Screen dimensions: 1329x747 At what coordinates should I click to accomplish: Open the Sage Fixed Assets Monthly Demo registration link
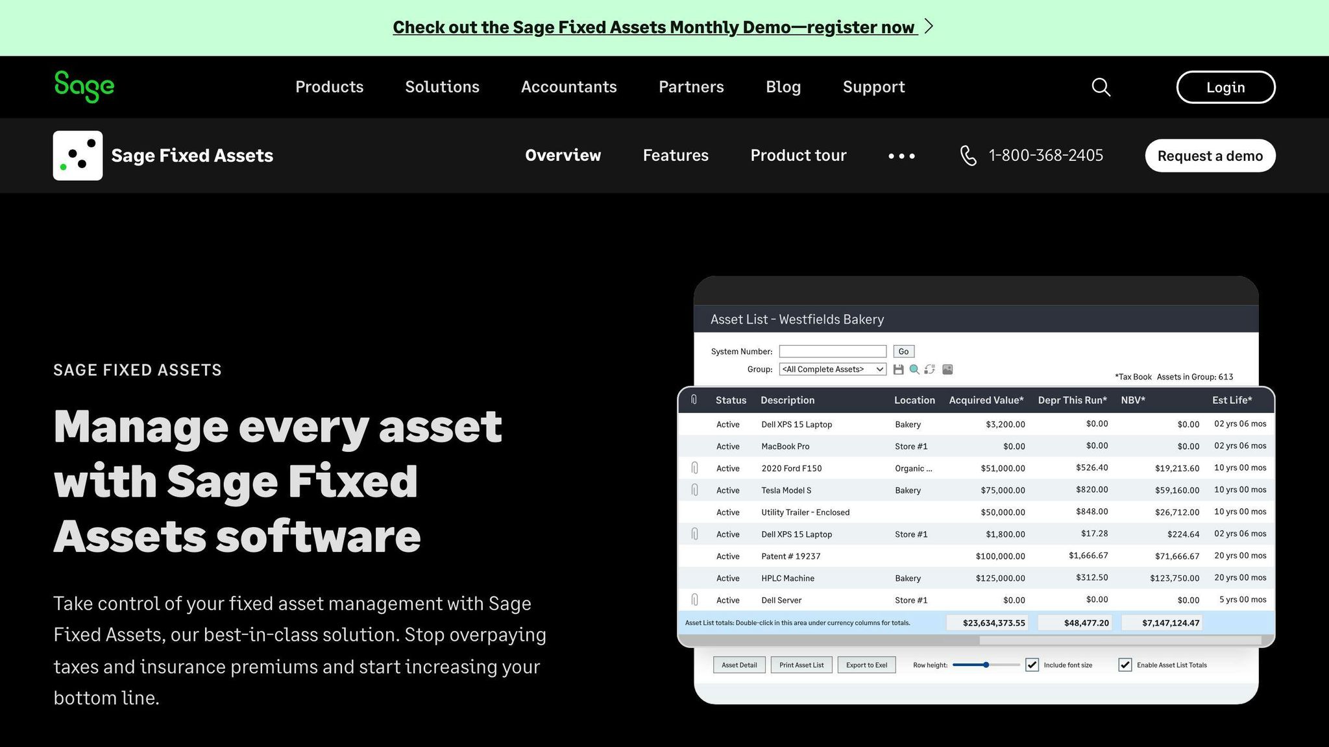click(655, 27)
